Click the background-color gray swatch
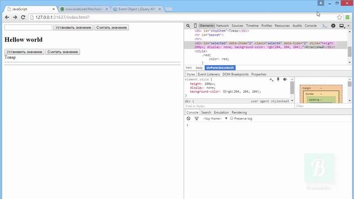This screenshot has height=199, width=354. pyautogui.click(x=225, y=92)
